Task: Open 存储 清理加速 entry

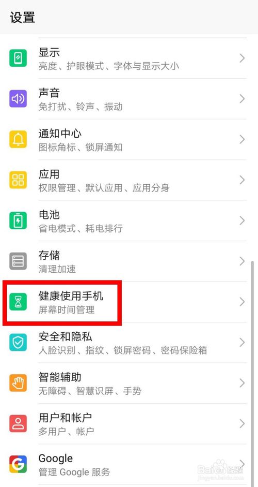Action: [129, 261]
